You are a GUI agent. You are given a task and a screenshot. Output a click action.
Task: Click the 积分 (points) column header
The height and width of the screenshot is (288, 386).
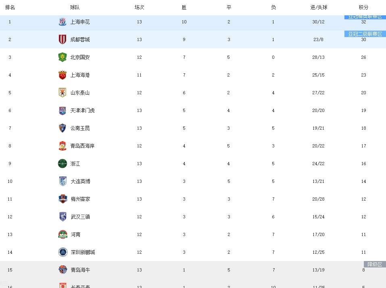pyautogui.click(x=363, y=7)
